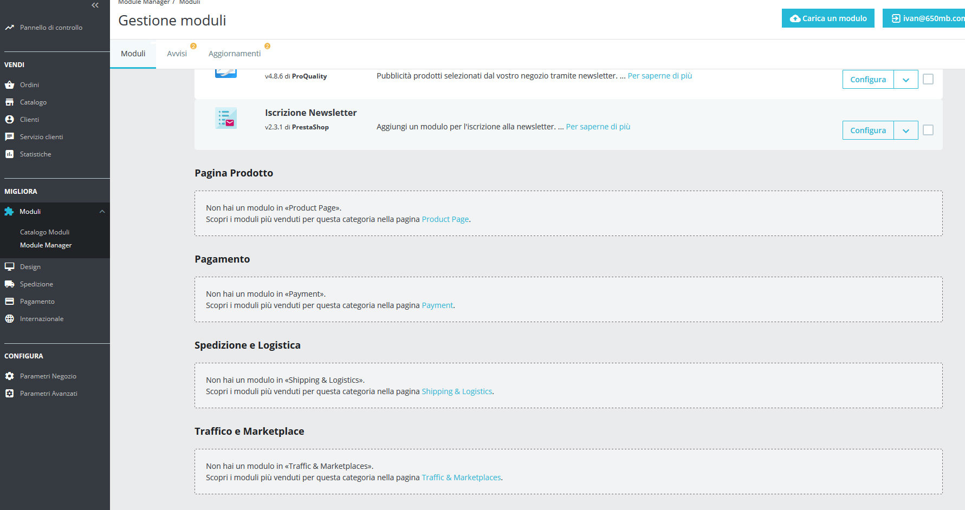This screenshot has width=965, height=510.
Task: Collapse the Moduli submenu chevron
Action: point(102,211)
